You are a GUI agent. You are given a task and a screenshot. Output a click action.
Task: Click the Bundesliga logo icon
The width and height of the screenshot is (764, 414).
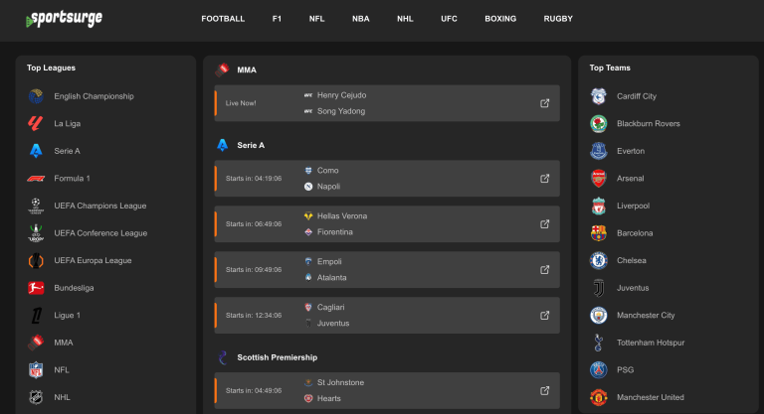[x=36, y=288]
